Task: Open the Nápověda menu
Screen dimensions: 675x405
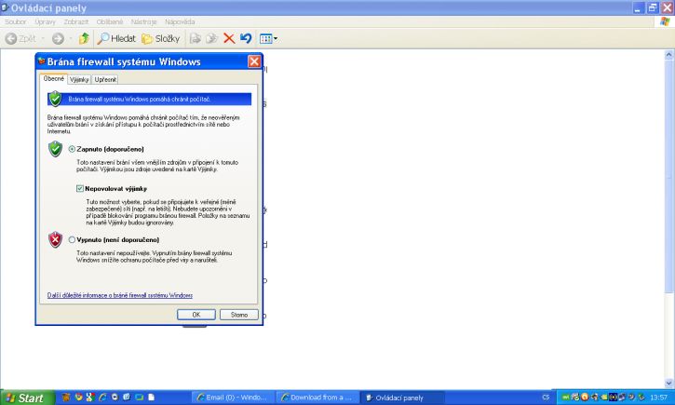Action: pos(180,21)
